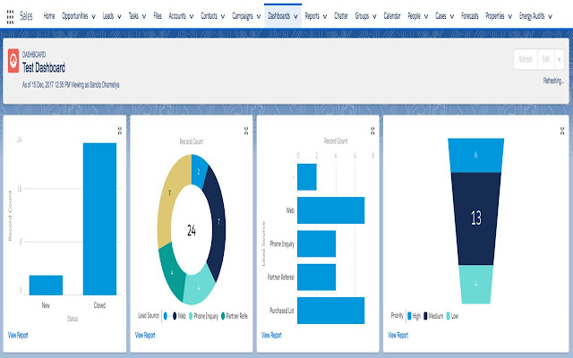Open the Contacts tab dropdown arrow
573x358 pixels.
[223, 16]
